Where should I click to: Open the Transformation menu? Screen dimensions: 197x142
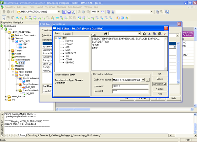click(x=75, y=7)
